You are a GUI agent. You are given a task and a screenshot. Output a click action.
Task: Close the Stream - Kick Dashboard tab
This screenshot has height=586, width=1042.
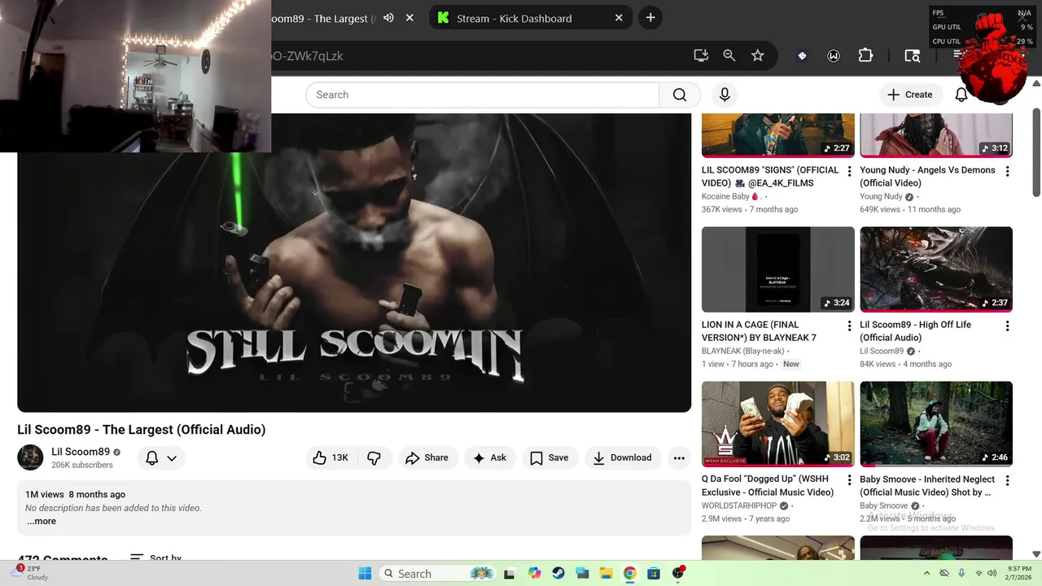619,18
